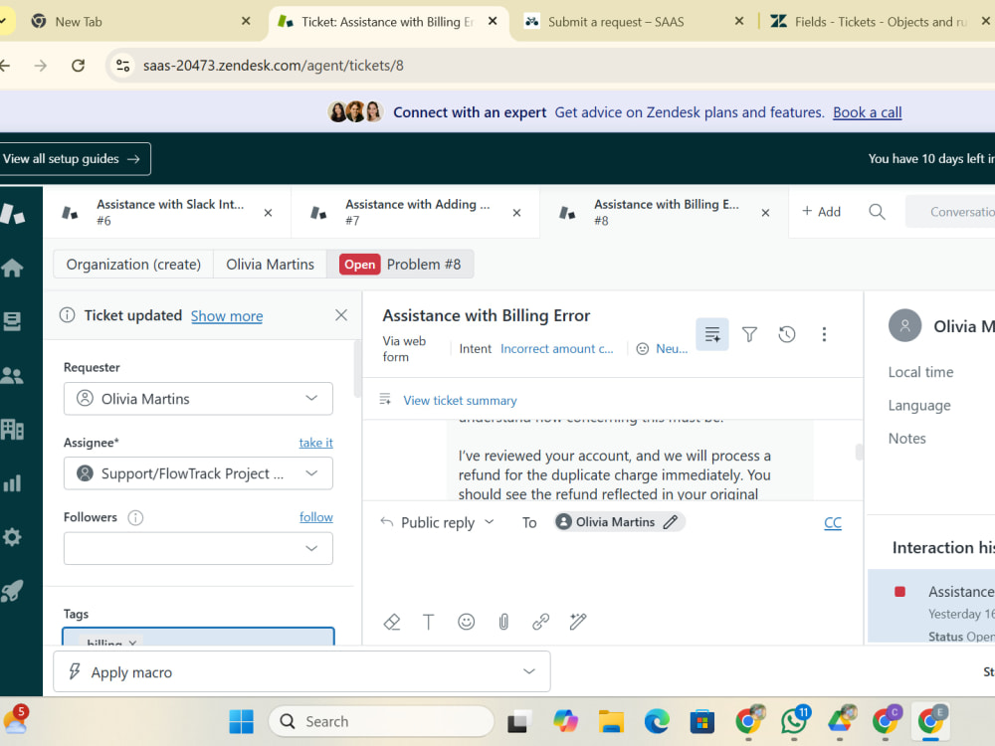Edit recipient Olivia Martins pencil icon
Image resolution: width=995 pixels, height=746 pixels.
tap(671, 522)
